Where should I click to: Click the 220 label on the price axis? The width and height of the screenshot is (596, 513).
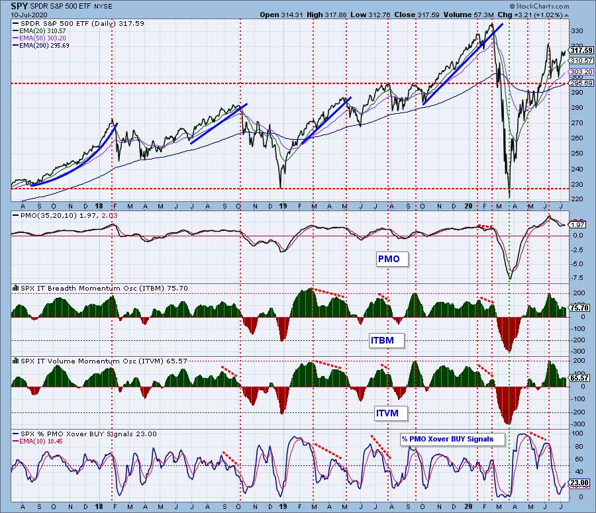(x=577, y=199)
